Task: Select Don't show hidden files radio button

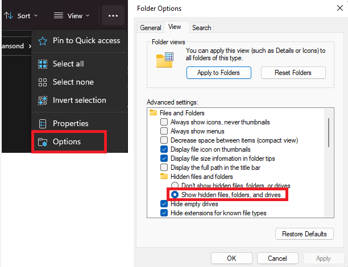Action: click(x=175, y=185)
